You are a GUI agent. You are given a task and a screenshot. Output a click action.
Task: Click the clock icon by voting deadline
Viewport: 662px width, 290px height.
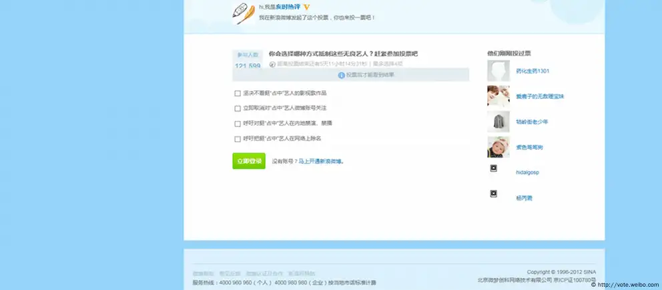(272, 64)
